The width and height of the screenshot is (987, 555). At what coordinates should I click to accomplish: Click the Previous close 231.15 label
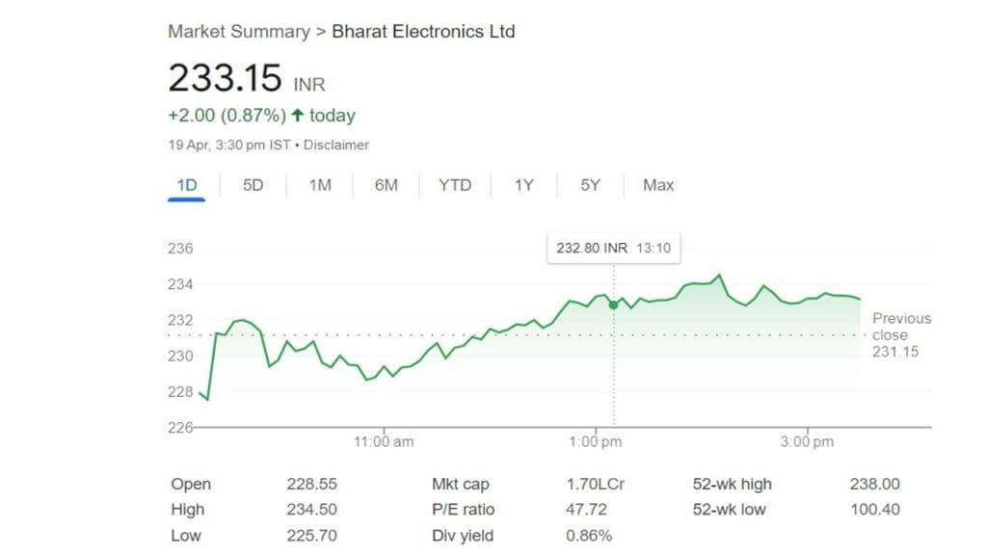tap(901, 334)
